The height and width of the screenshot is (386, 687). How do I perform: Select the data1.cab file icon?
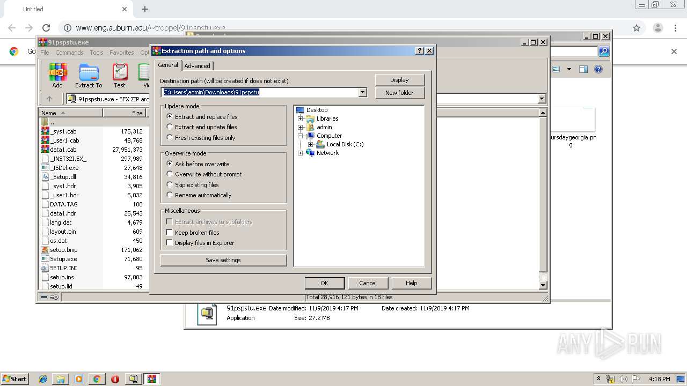point(45,150)
